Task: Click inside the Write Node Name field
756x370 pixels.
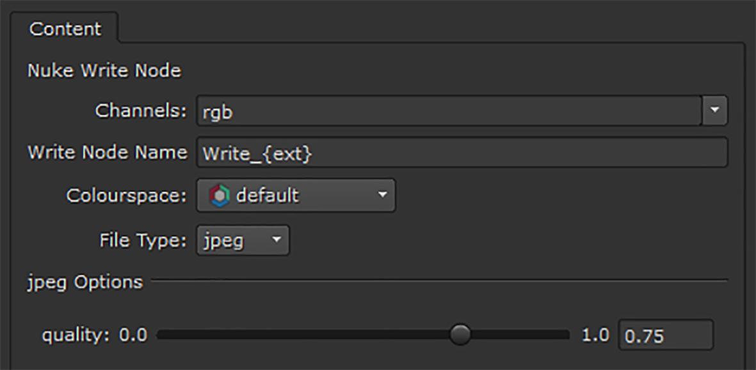Action: point(461,153)
